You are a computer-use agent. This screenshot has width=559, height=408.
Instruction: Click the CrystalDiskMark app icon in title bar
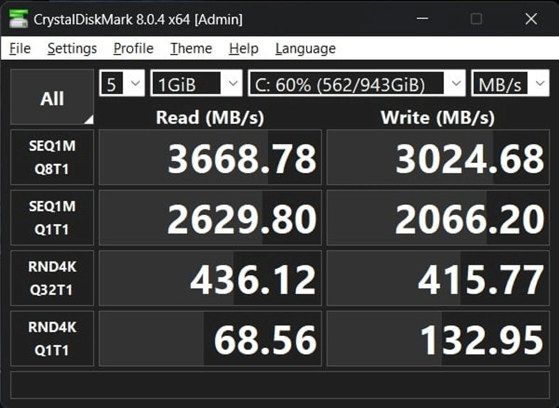click(x=18, y=19)
